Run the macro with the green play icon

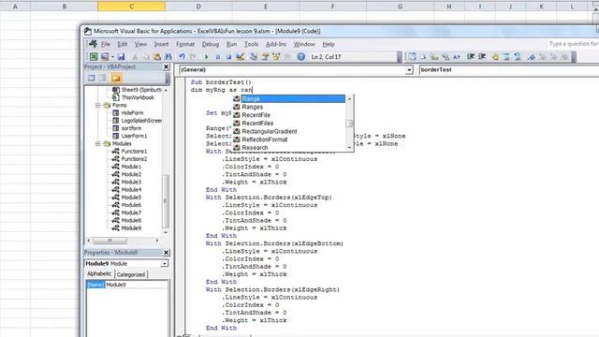206,57
